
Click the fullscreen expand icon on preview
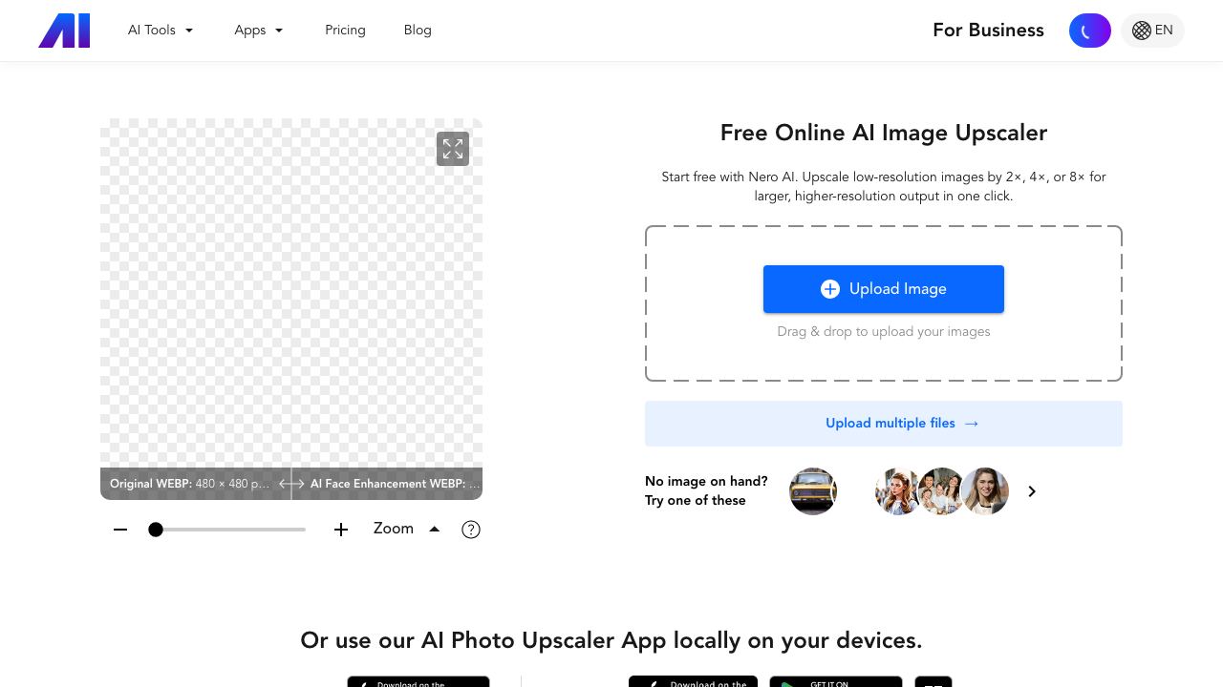tap(453, 149)
